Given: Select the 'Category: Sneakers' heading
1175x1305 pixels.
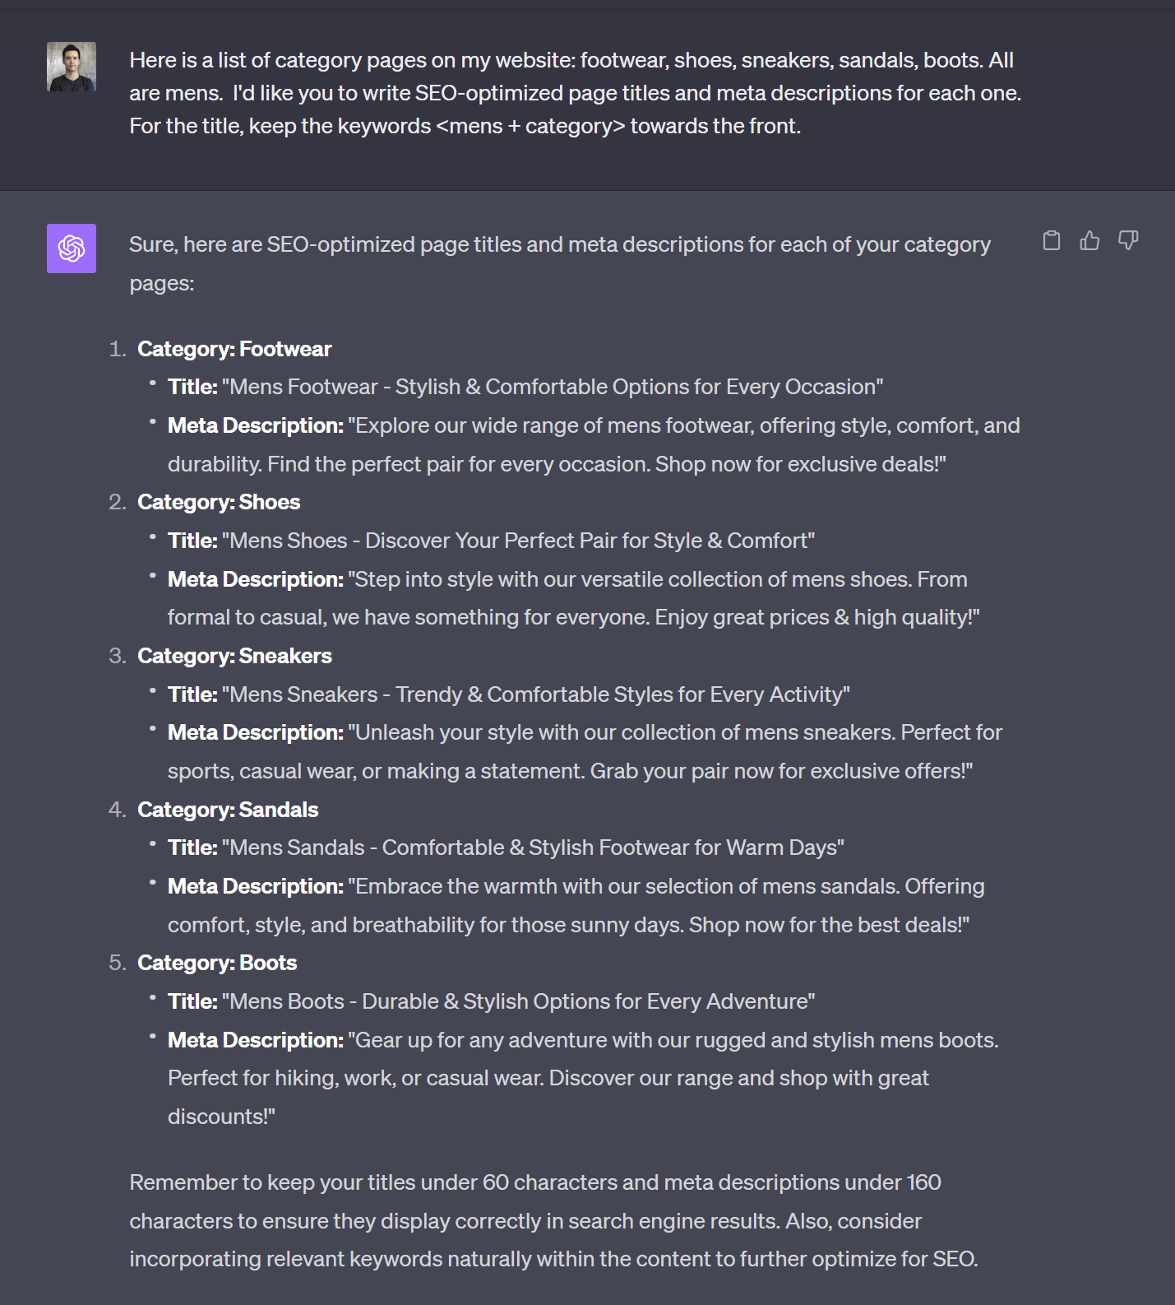Looking at the screenshot, I should [x=234, y=656].
